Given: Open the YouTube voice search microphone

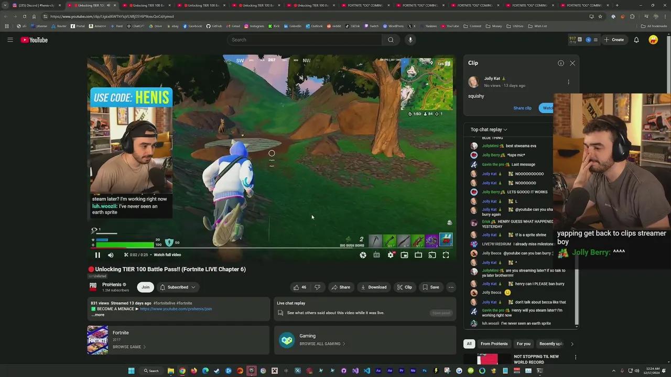Looking at the screenshot, I should tap(410, 40).
